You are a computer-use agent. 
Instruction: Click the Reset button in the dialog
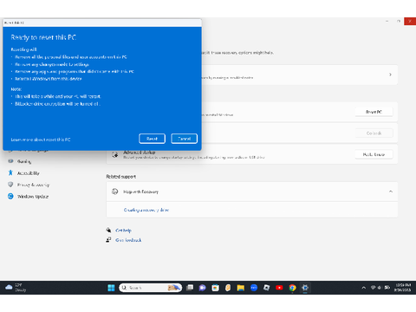152,139
